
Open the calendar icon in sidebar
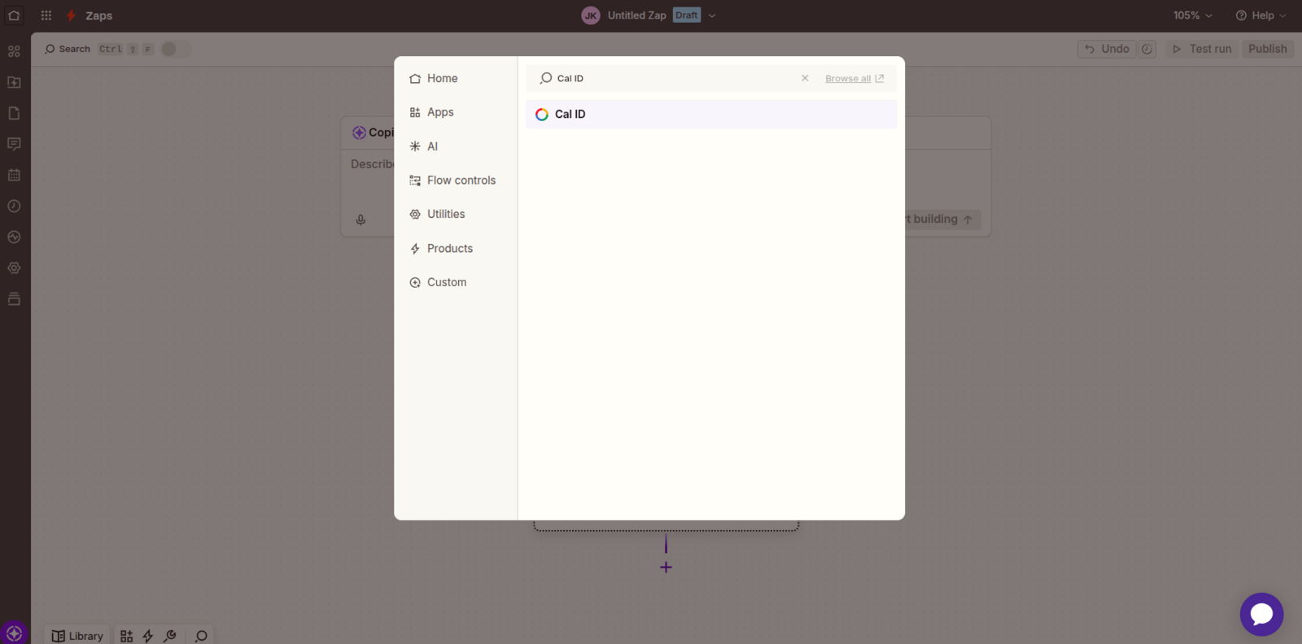(x=14, y=175)
